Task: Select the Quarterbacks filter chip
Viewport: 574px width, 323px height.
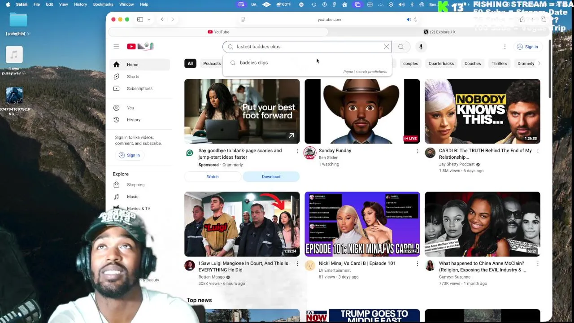Action: click(441, 63)
